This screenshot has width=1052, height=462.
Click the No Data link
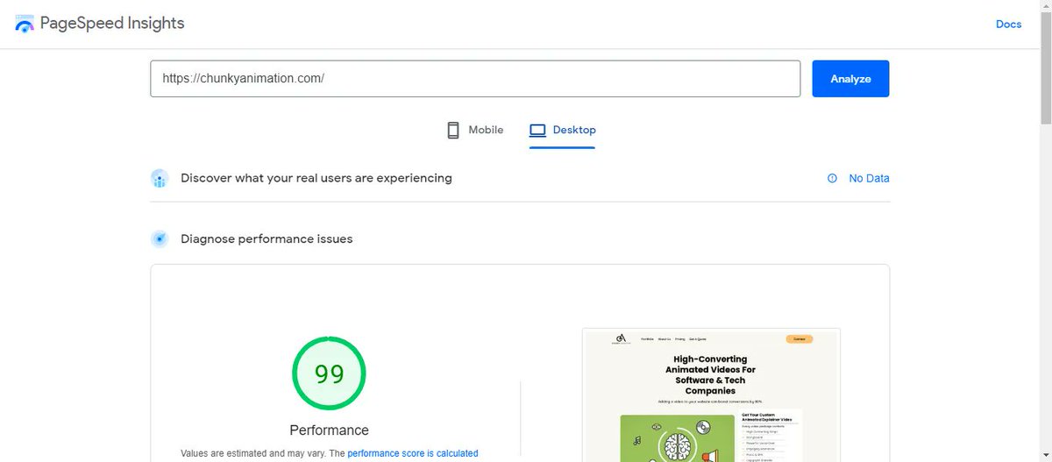[x=869, y=178]
